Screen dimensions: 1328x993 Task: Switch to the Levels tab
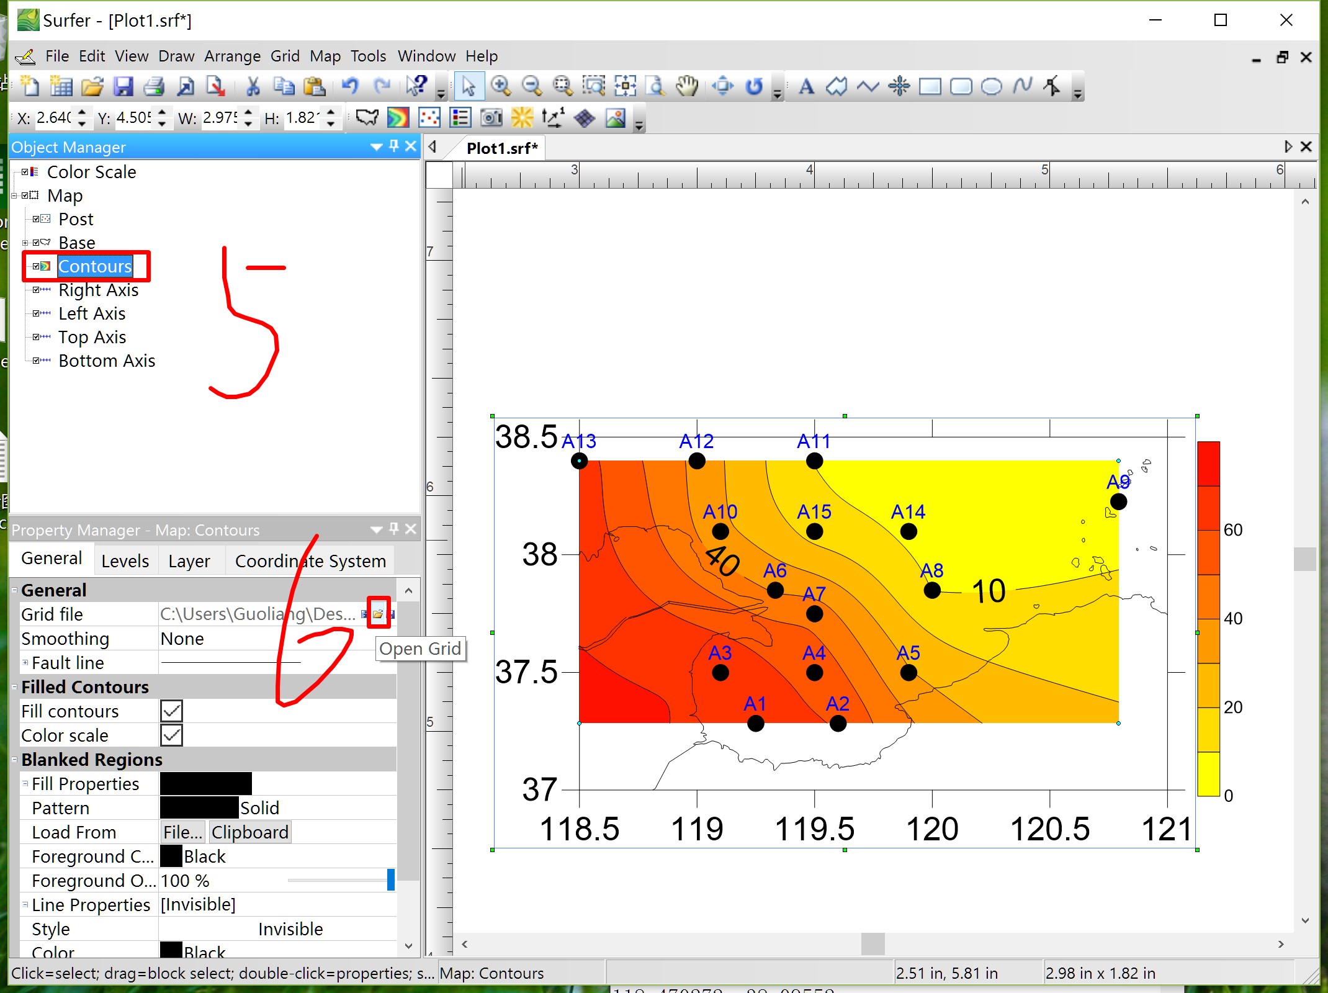tap(125, 560)
